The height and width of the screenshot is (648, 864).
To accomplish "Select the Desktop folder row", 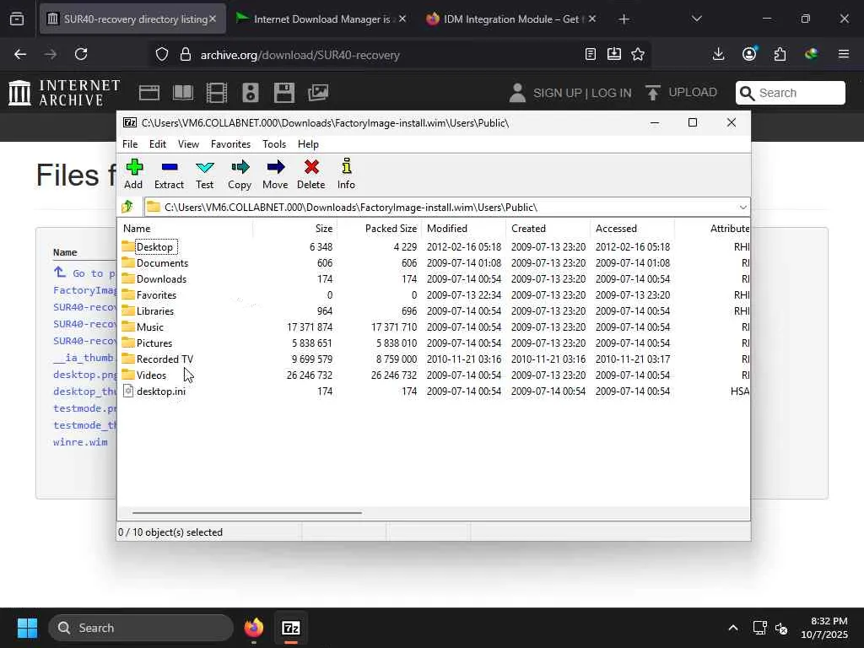I will click(435, 247).
